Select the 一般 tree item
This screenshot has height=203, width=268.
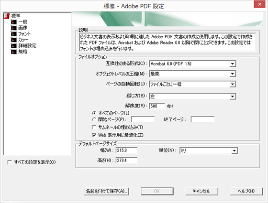(23, 22)
